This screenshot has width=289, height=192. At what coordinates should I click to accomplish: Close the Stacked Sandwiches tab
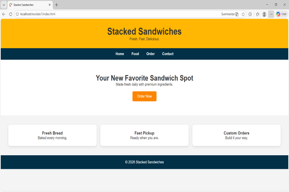tap(50, 5)
